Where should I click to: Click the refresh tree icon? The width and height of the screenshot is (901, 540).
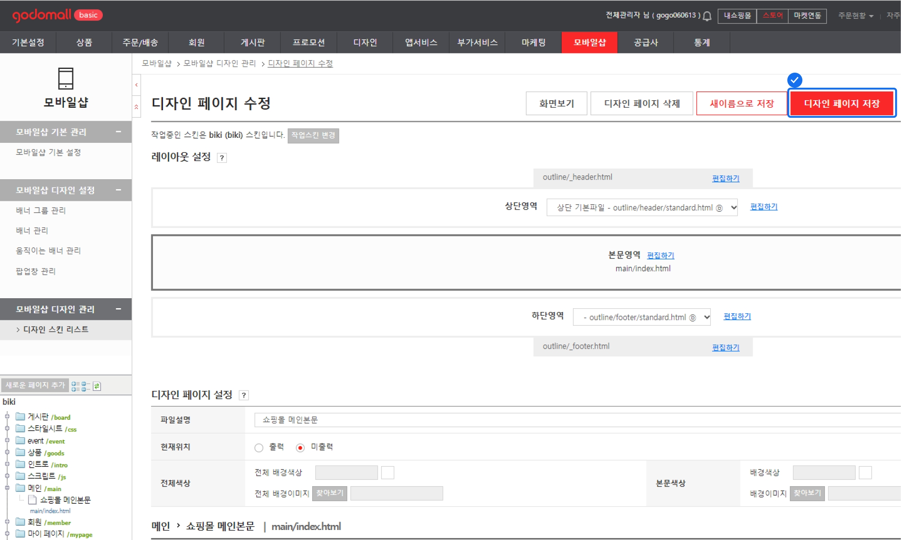[x=97, y=386]
